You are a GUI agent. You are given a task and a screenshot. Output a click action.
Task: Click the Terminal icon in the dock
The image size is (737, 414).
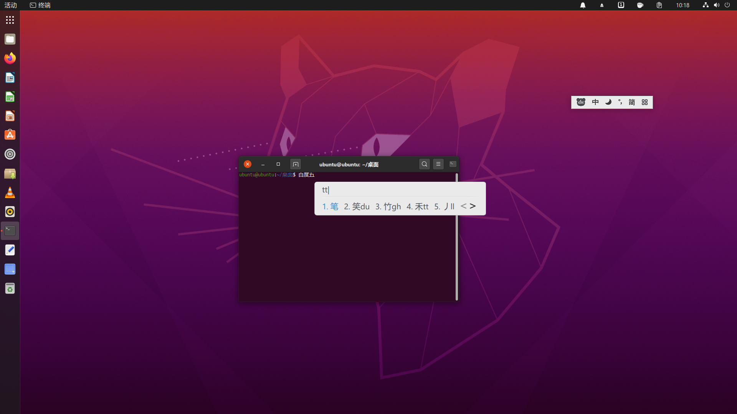(10, 231)
